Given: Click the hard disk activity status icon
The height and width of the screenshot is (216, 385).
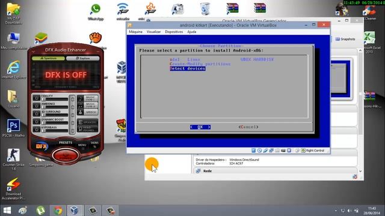Looking at the screenshot, I should click(254, 151).
